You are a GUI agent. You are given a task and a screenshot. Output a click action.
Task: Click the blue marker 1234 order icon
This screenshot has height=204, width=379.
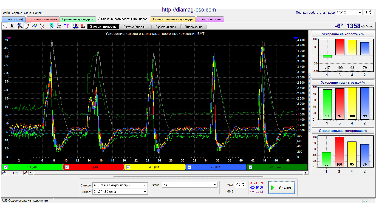click(x=59, y=26)
